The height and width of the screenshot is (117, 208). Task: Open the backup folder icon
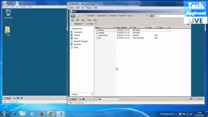pos(97,30)
